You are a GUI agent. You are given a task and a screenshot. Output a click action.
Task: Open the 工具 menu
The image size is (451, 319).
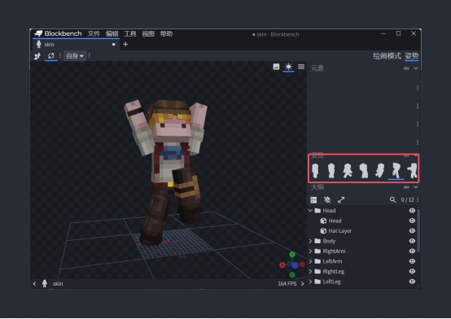pos(130,33)
